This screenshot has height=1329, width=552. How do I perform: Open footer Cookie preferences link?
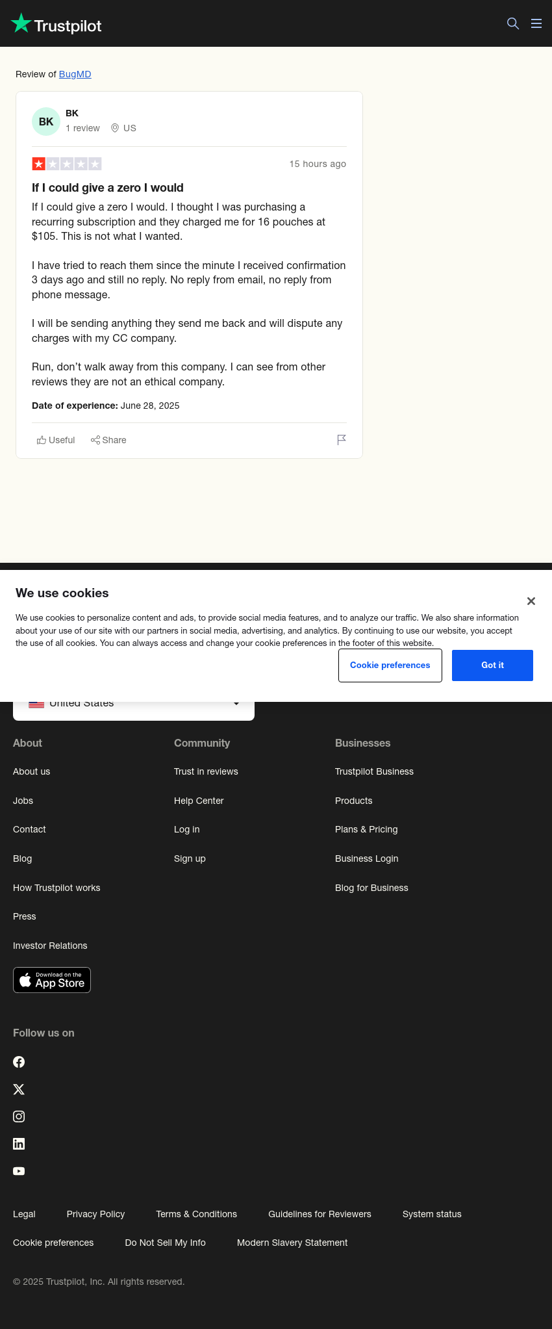pyautogui.click(x=53, y=1243)
